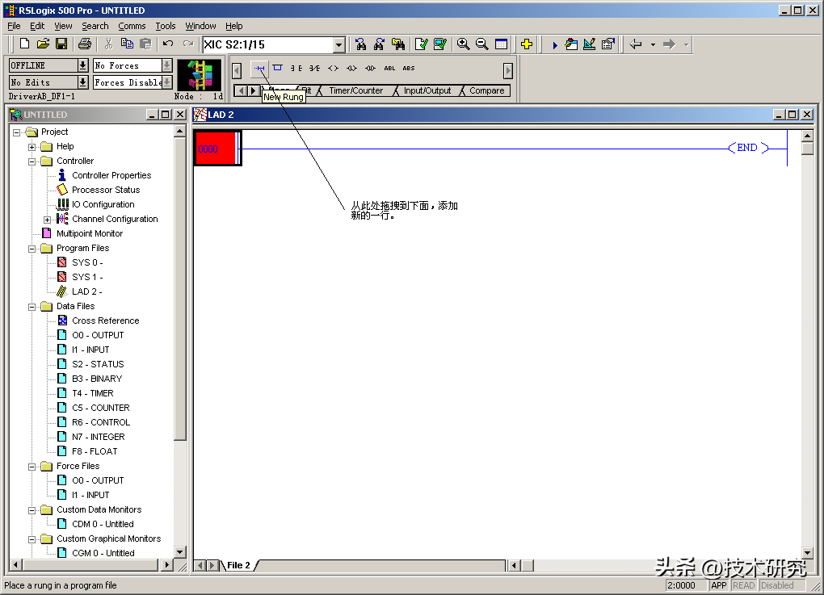This screenshot has height=595, width=824.
Task: Open the No Edits dropdown
Action: click(82, 82)
